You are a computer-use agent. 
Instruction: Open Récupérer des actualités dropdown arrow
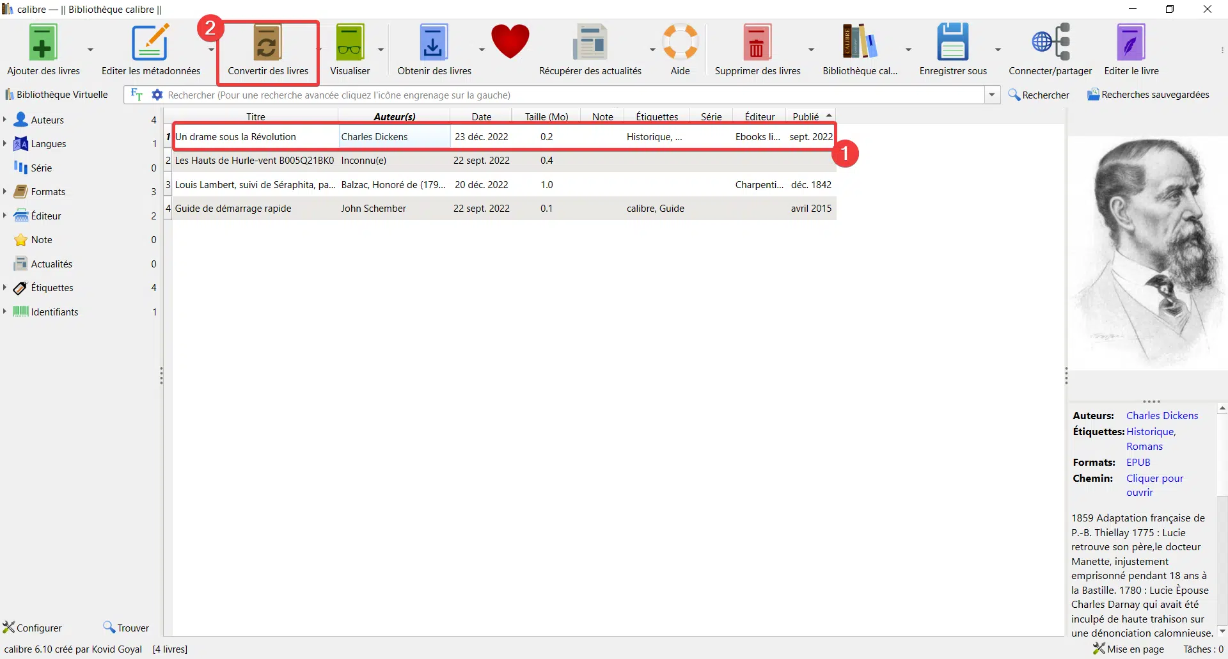(652, 49)
